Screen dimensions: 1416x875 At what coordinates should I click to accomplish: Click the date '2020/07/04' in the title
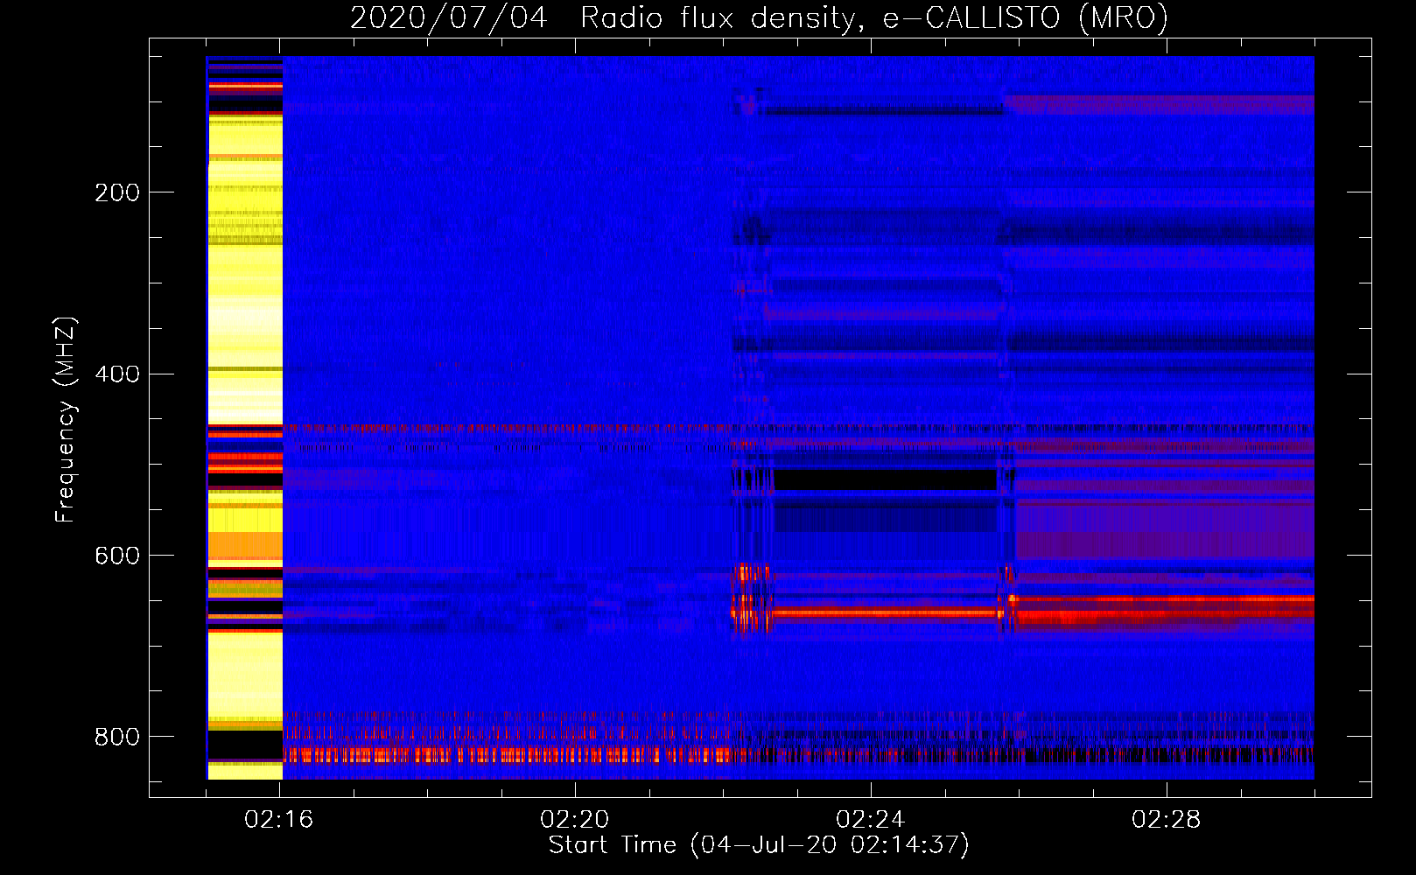pos(449,17)
